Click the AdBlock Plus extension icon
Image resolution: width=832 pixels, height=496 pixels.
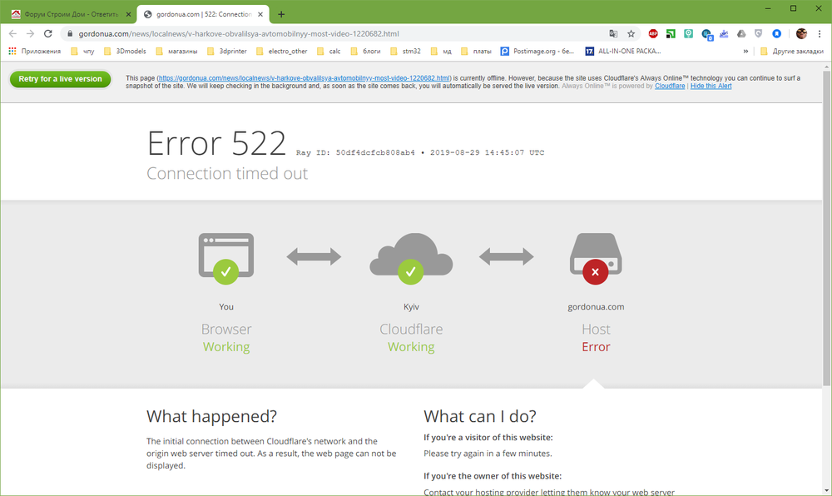pos(653,33)
